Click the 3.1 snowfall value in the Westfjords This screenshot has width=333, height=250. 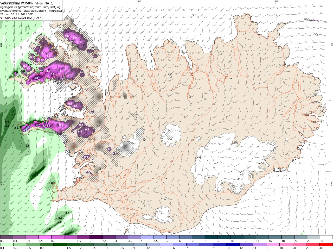48,71
